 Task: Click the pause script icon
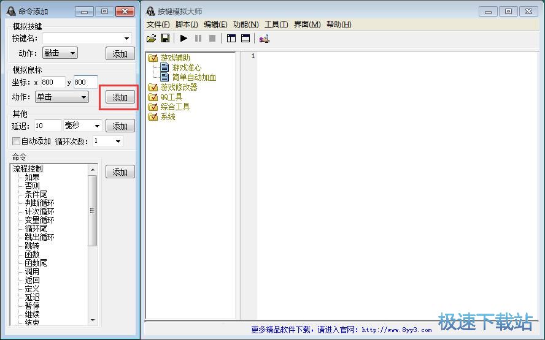point(198,39)
